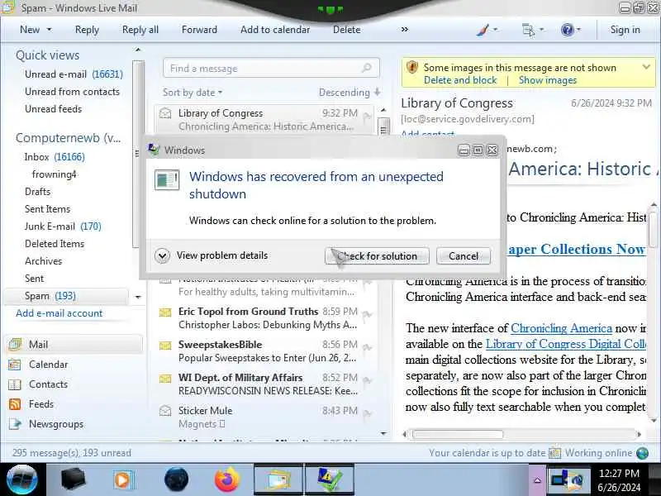Image resolution: width=661 pixels, height=496 pixels.
Task: Open the frowning4 subfolder
Action: pyautogui.click(x=54, y=174)
